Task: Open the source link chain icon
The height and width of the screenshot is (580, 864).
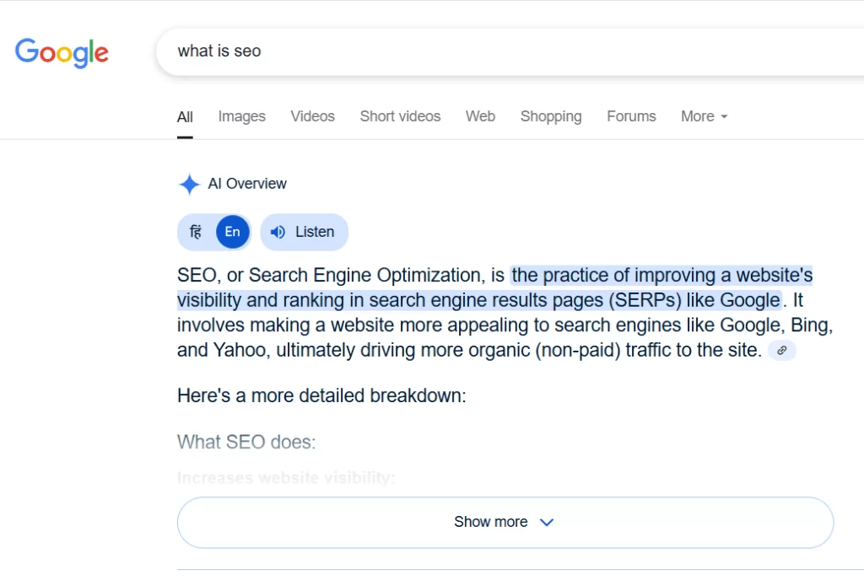Action: pos(781,351)
